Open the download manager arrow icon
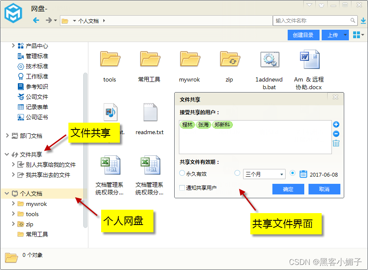Image resolution: width=368 pixels, height=270 pixels. (363, 21)
